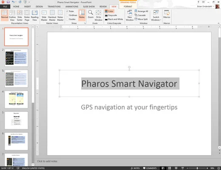Click to add notes area
This screenshot has height=170, width=221.
(x=47, y=161)
